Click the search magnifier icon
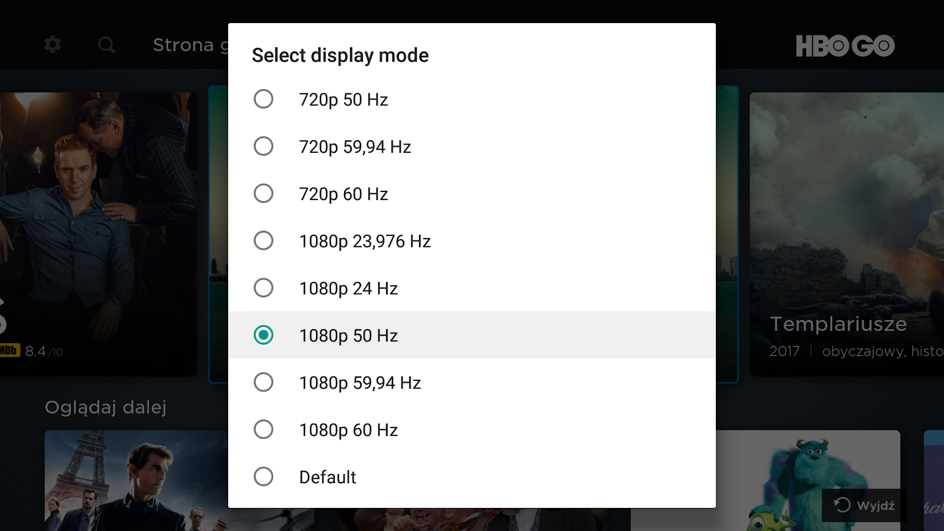Screen dimensions: 944x531 click(107, 45)
